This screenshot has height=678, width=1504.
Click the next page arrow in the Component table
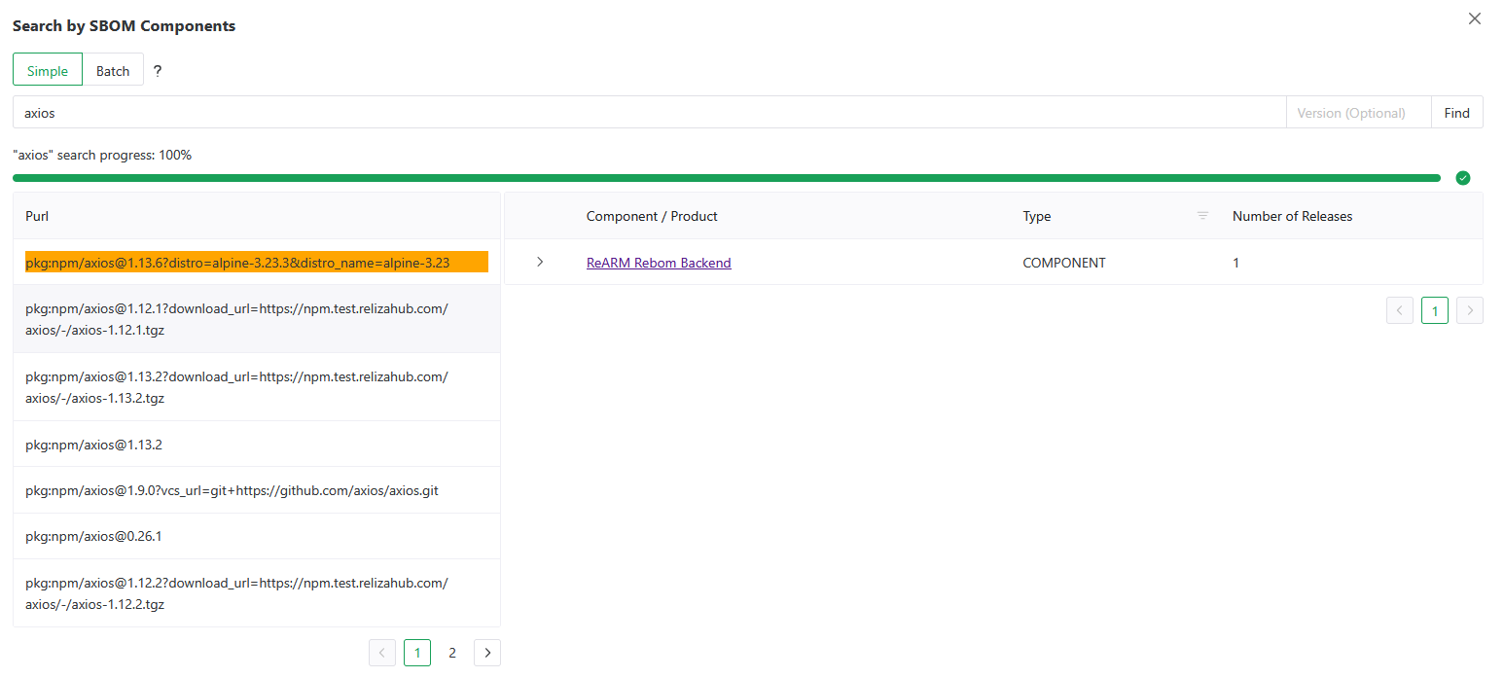tap(1470, 310)
